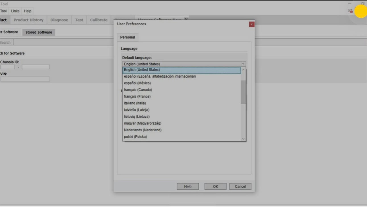The height and width of the screenshot is (207, 367).
Task: Choose français (Canada) language
Action: click(182, 90)
